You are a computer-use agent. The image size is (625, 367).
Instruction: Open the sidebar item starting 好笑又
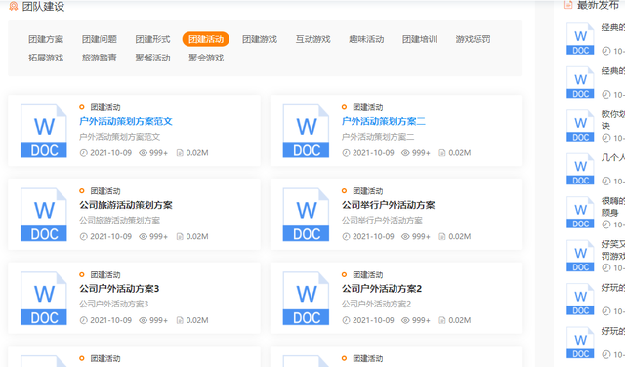tap(613, 250)
